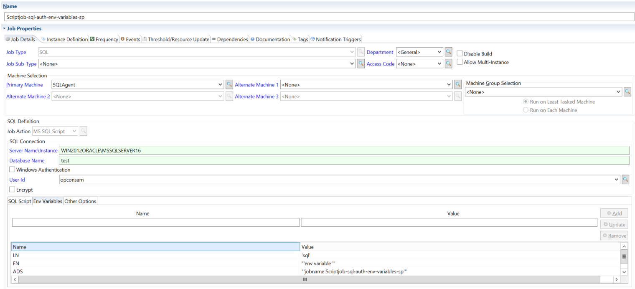Image resolution: width=635 pixels, height=289 pixels.
Task: Open the Events tab
Action: (x=130, y=39)
